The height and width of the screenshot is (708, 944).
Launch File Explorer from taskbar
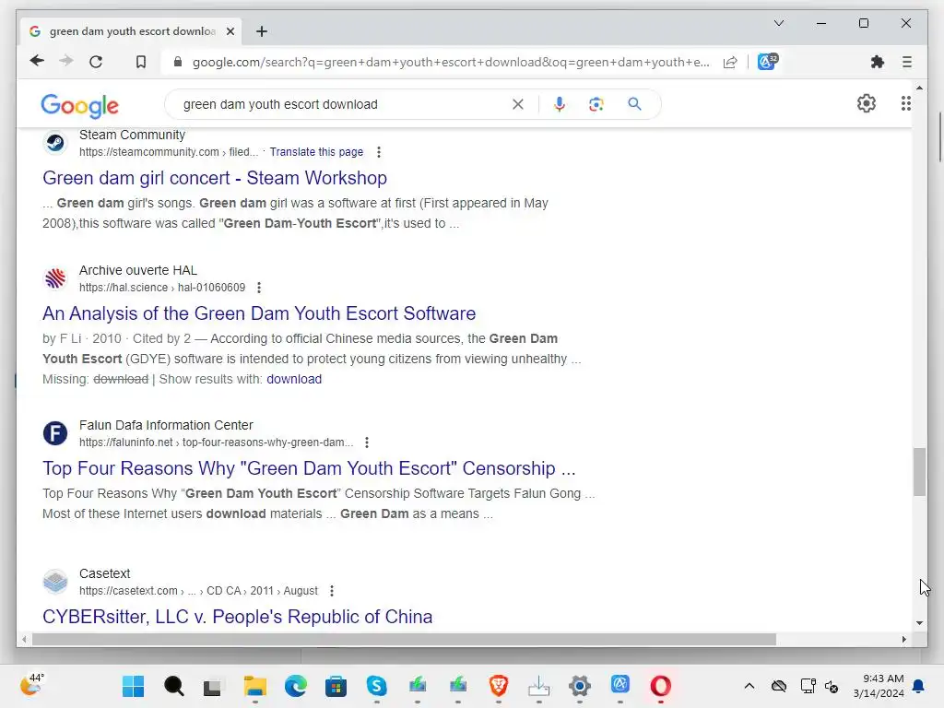coord(254,686)
